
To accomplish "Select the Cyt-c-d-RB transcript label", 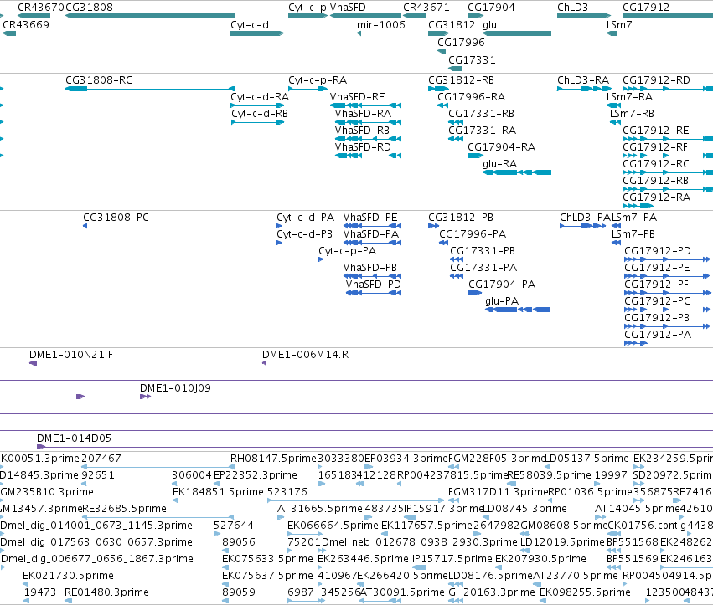I will tap(260, 114).
